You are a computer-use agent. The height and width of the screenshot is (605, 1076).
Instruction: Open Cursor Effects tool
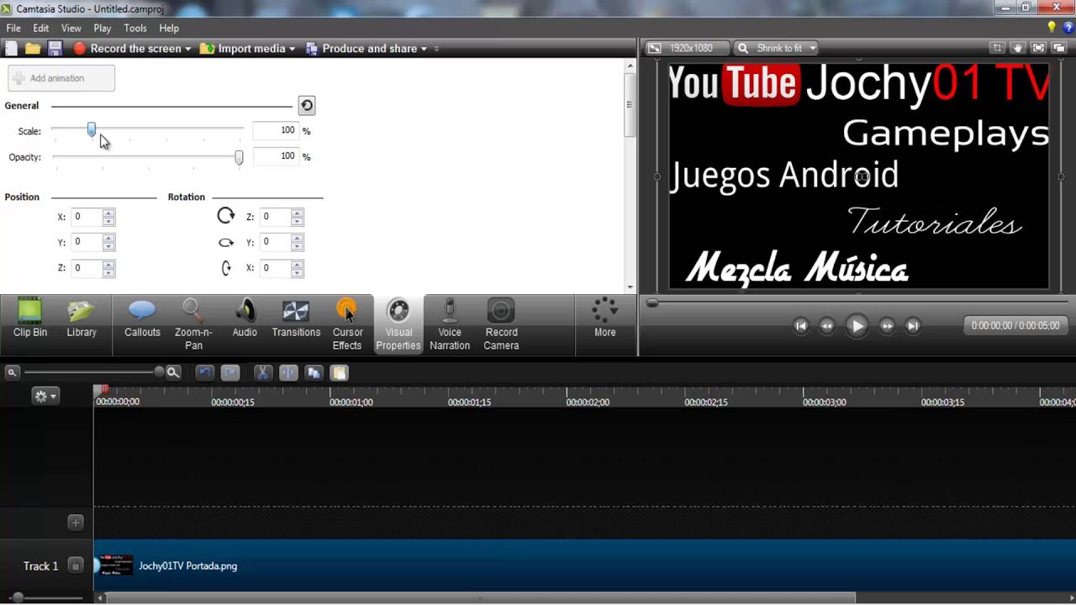[x=347, y=324]
